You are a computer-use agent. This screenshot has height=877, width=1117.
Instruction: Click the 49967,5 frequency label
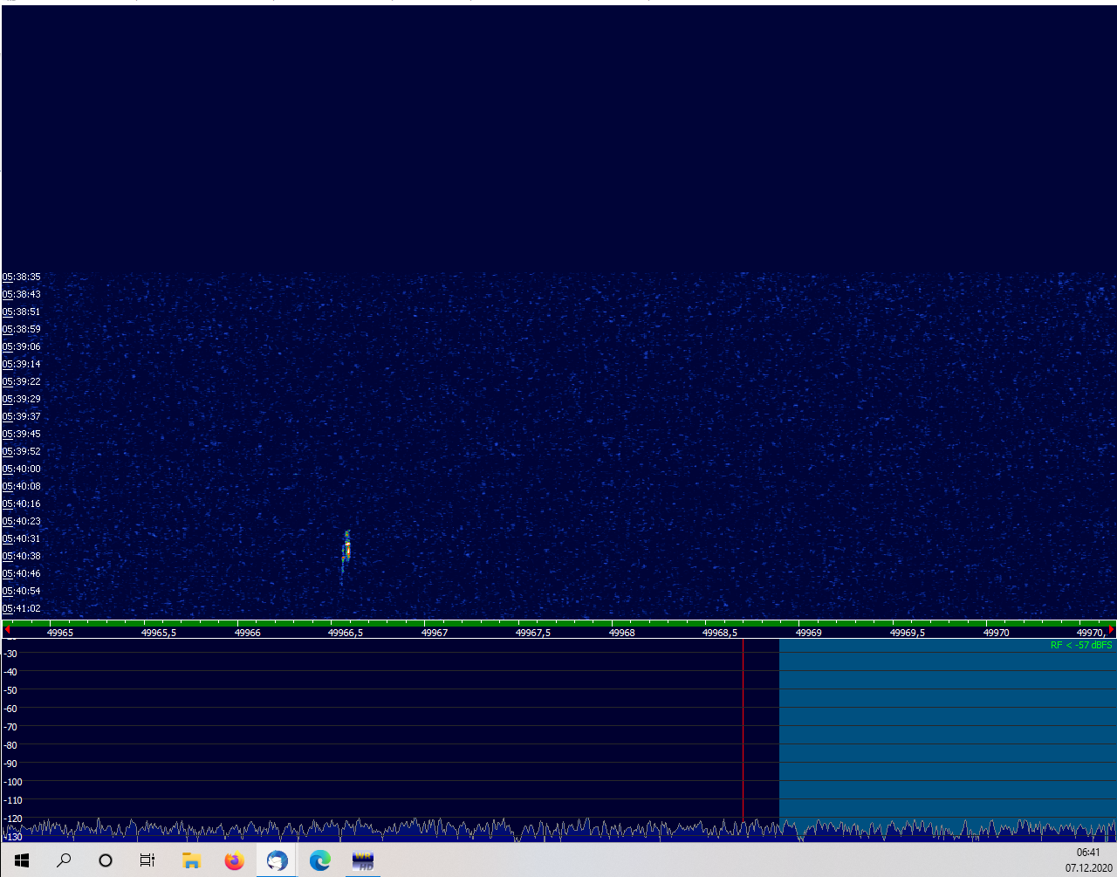pyautogui.click(x=533, y=633)
